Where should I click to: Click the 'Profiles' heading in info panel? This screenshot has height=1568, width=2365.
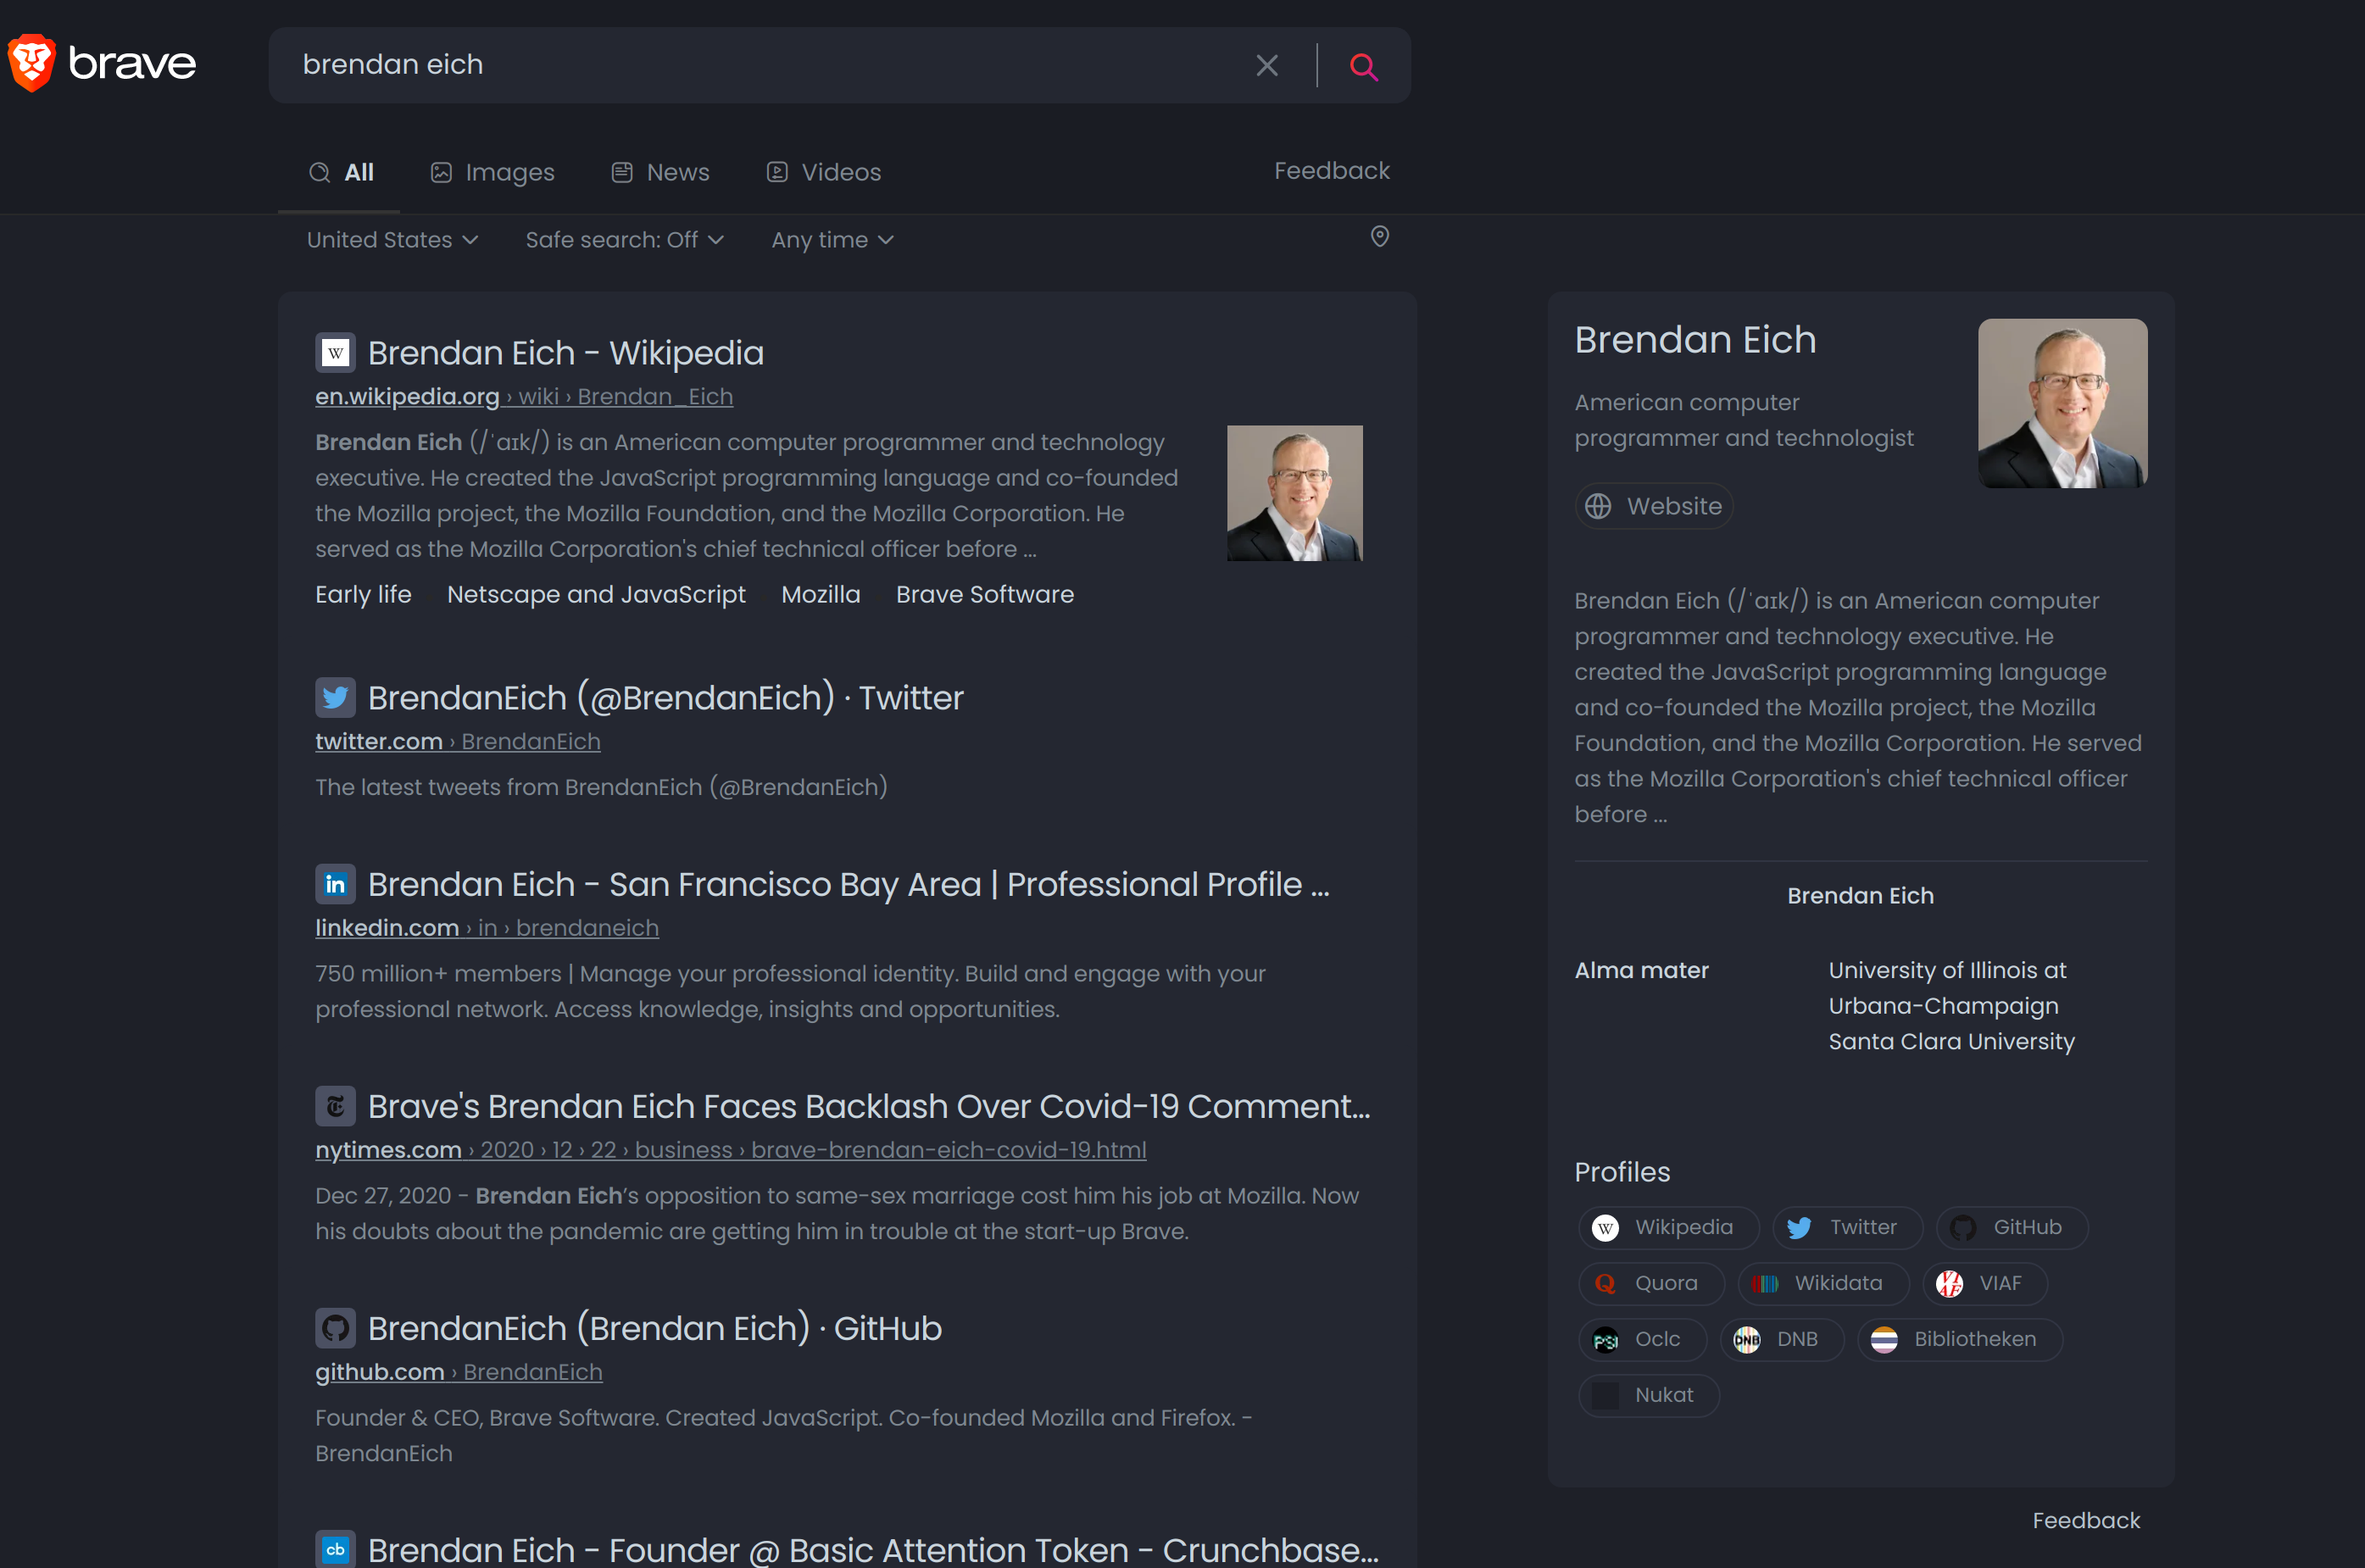click(x=1622, y=1172)
